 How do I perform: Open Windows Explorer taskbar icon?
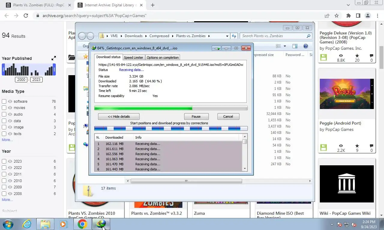[x=45, y=224]
